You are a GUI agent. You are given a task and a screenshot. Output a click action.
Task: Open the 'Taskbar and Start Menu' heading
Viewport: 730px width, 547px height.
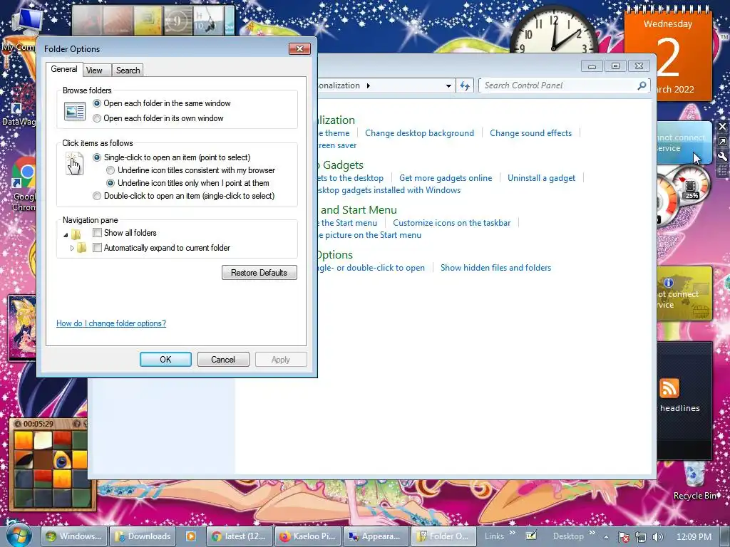pos(358,210)
